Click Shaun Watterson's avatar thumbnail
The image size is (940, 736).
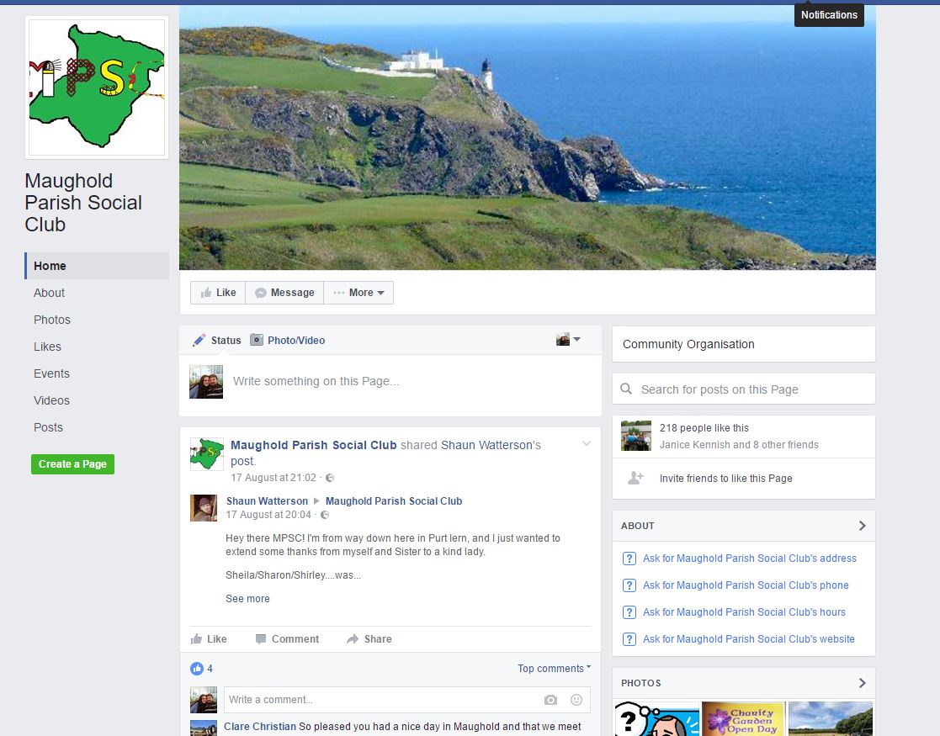[204, 508]
